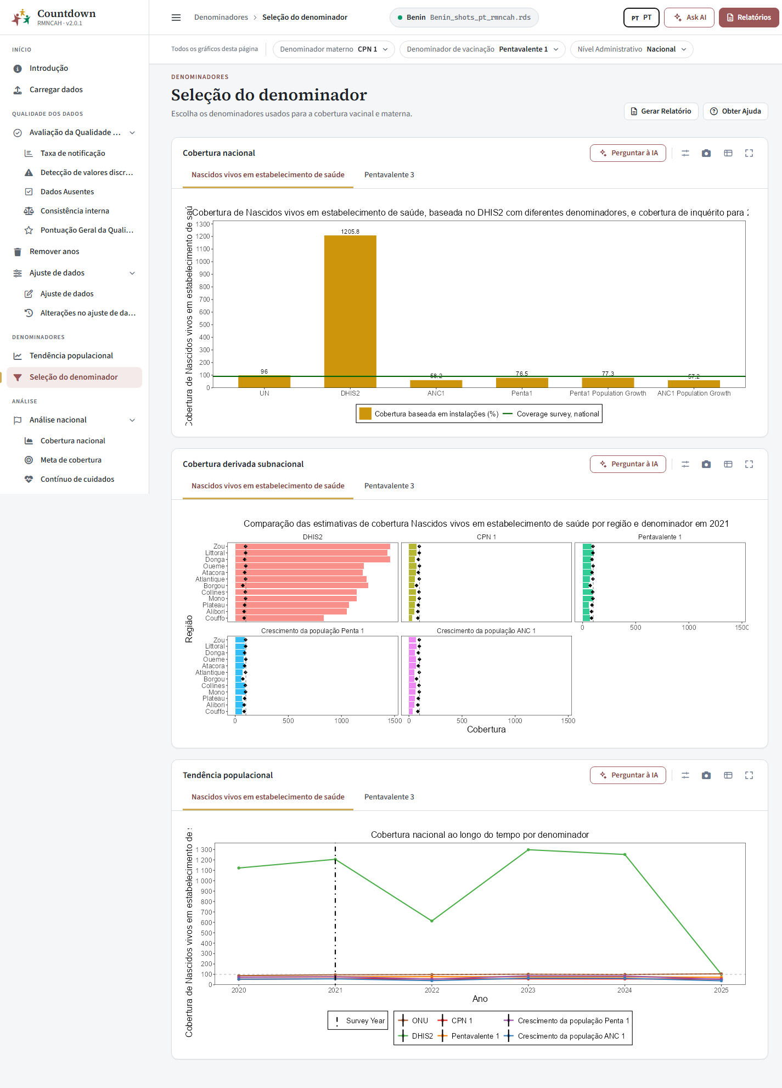Click Denominadores breadcrumb link
The height and width of the screenshot is (1088, 782).
coord(221,18)
